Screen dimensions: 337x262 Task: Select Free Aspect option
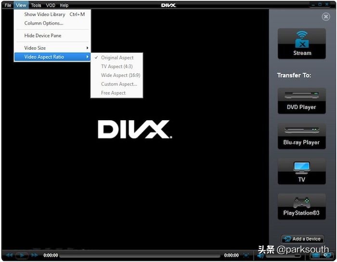[x=117, y=93]
